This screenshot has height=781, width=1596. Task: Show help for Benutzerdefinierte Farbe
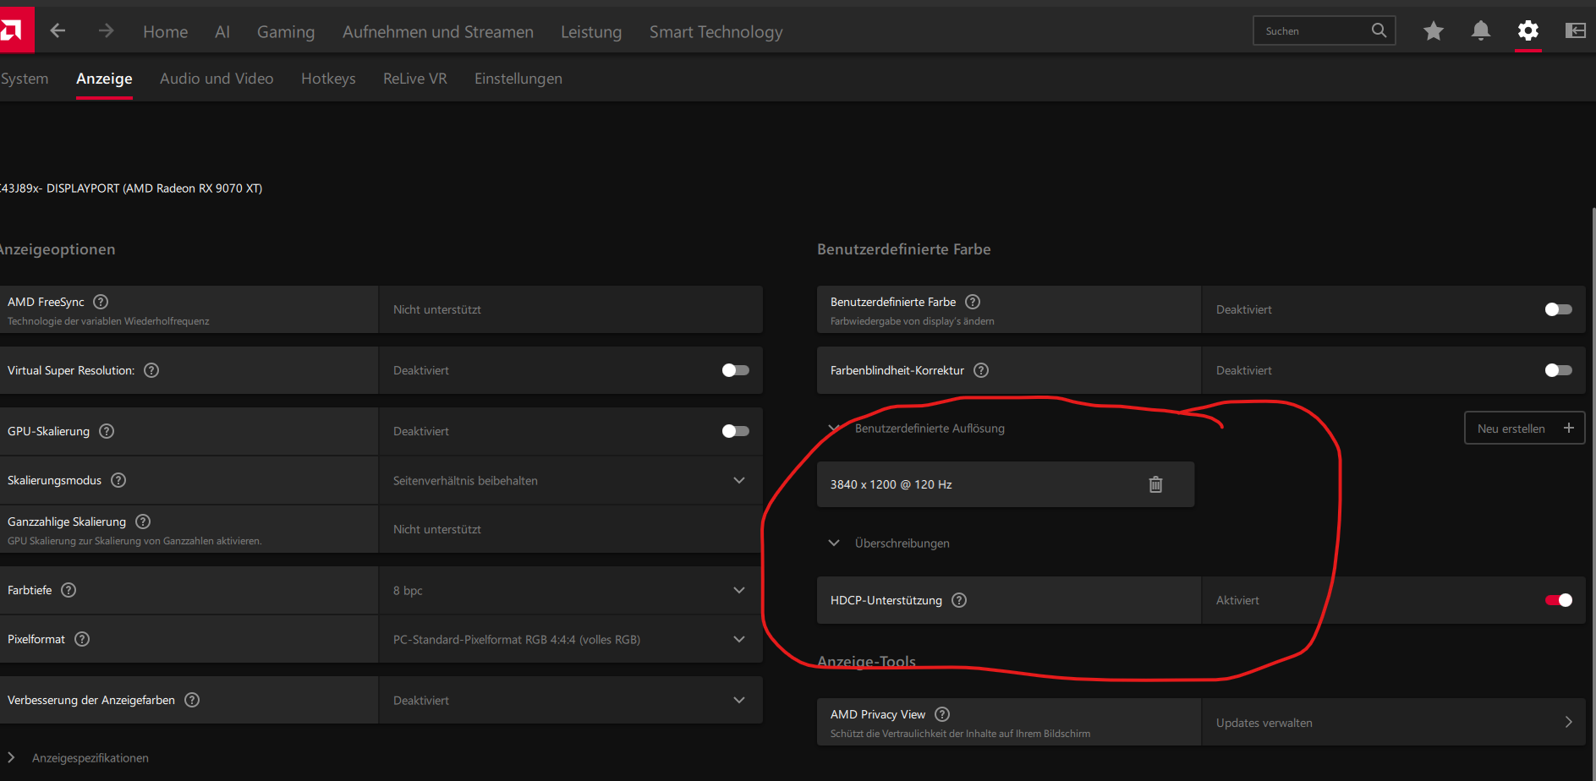973,302
